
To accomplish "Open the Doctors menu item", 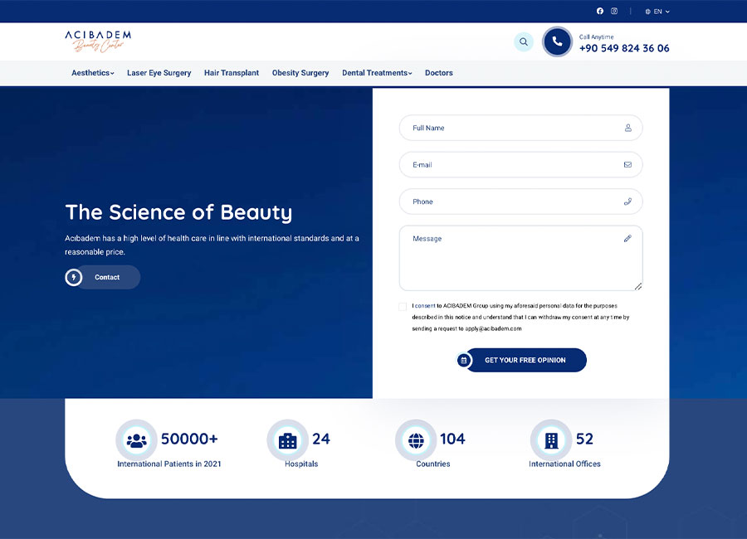I will click(x=439, y=73).
